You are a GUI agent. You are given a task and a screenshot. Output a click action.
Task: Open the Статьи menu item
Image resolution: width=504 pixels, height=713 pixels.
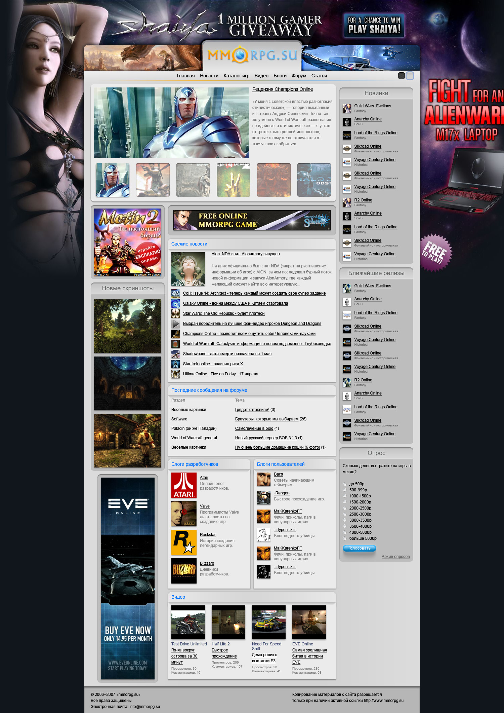pos(319,76)
